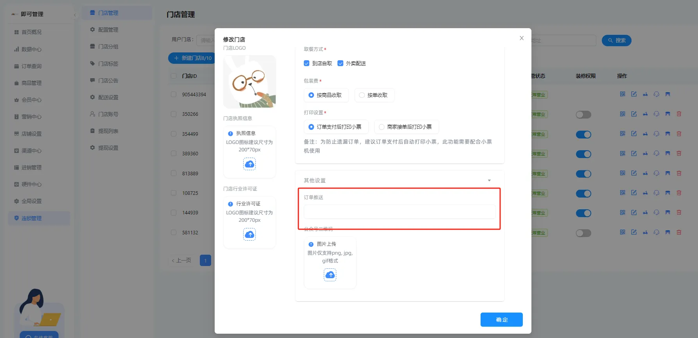698x338 pixels.
Task: Confirm changes with the 确定 button
Action: pyautogui.click(x=502, y=320)
